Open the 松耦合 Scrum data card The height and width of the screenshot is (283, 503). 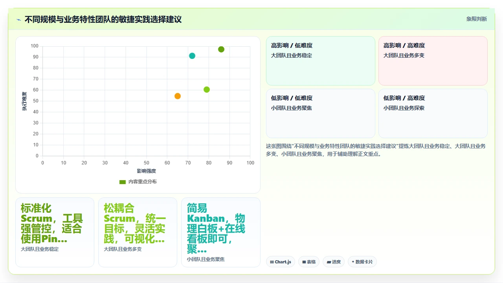click(138, 232)
